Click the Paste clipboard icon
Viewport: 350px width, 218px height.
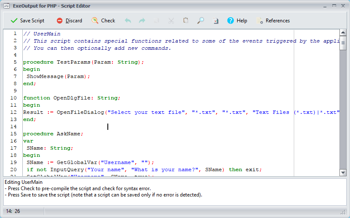[x=186, y=21]
